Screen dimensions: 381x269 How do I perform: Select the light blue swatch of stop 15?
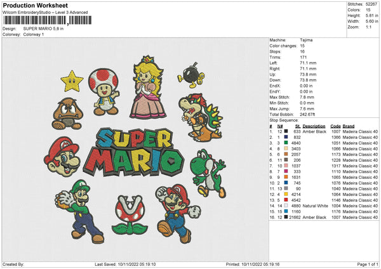[x=286, y=211]
